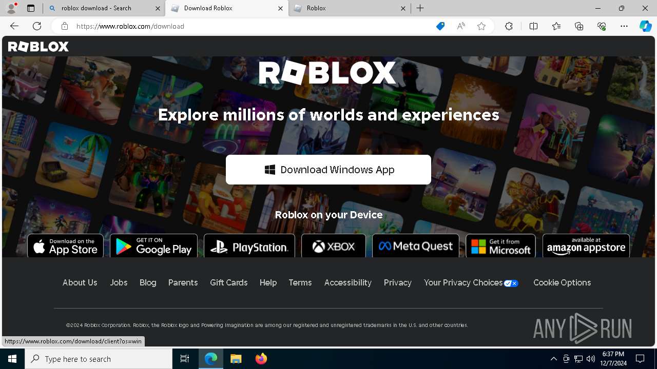The width and height of the screenshot is (657, 369).
Task: Open the Parents footer link
Action: pyautogui.click(x=183, y=282)
